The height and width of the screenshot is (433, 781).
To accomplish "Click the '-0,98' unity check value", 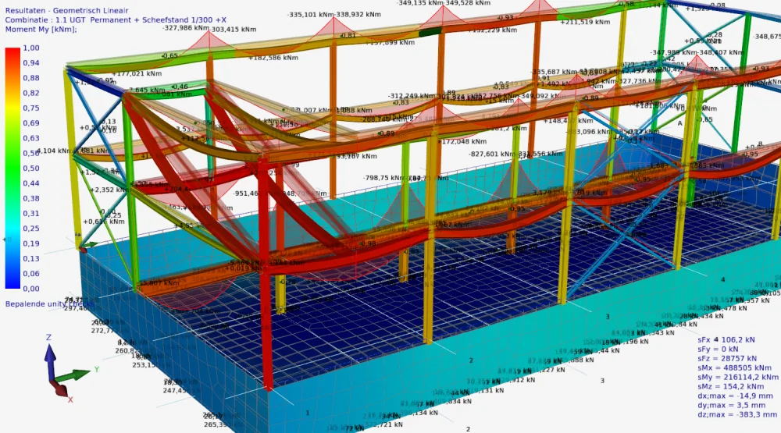I will (x=368, y=243).
